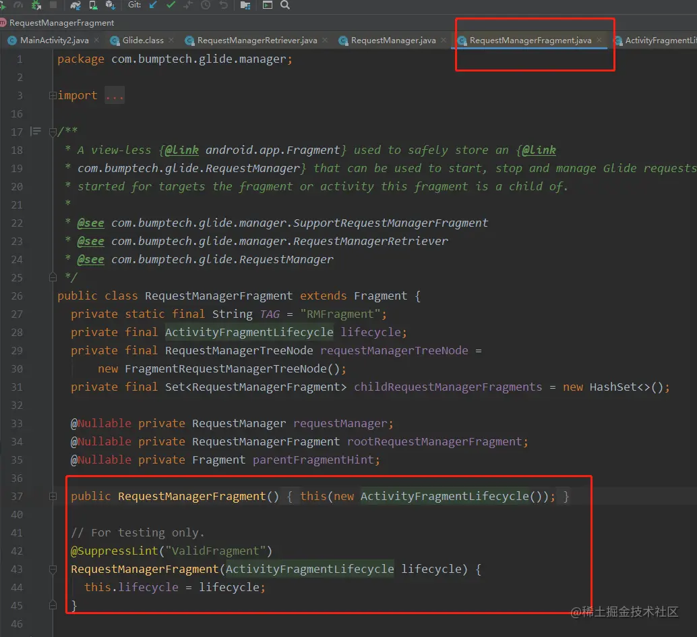Screen dimensions: 697x637
Task: Close the MainActivity2.java tab
Action: click(x=96, y=40)
